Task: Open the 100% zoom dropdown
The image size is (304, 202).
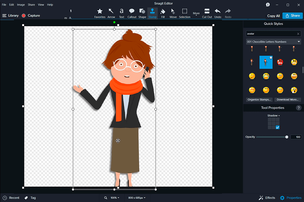Action: point(115,198)
